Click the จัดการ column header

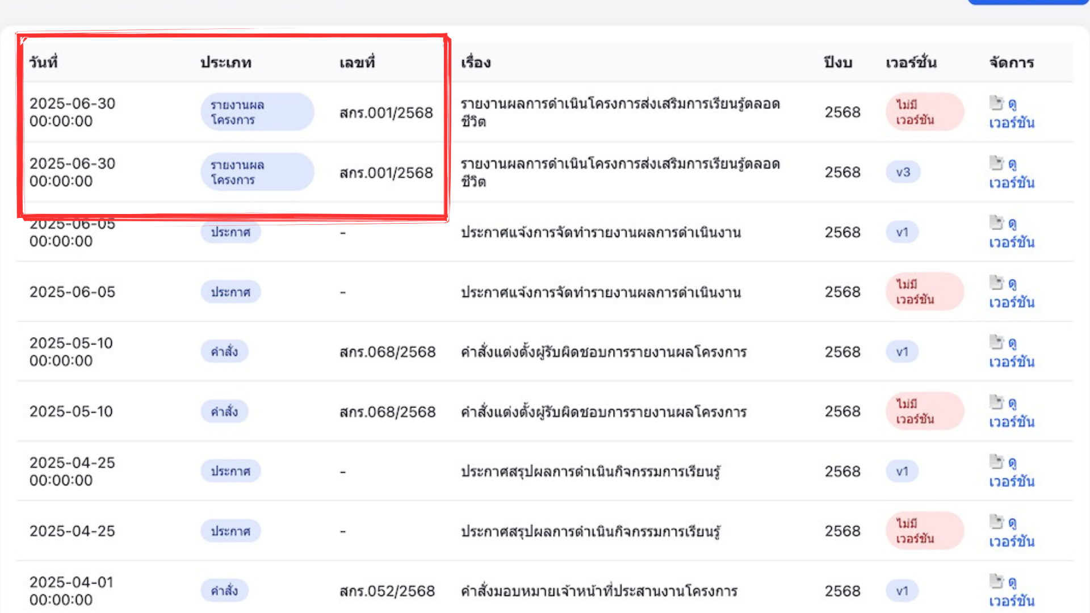click(1011, 62)
